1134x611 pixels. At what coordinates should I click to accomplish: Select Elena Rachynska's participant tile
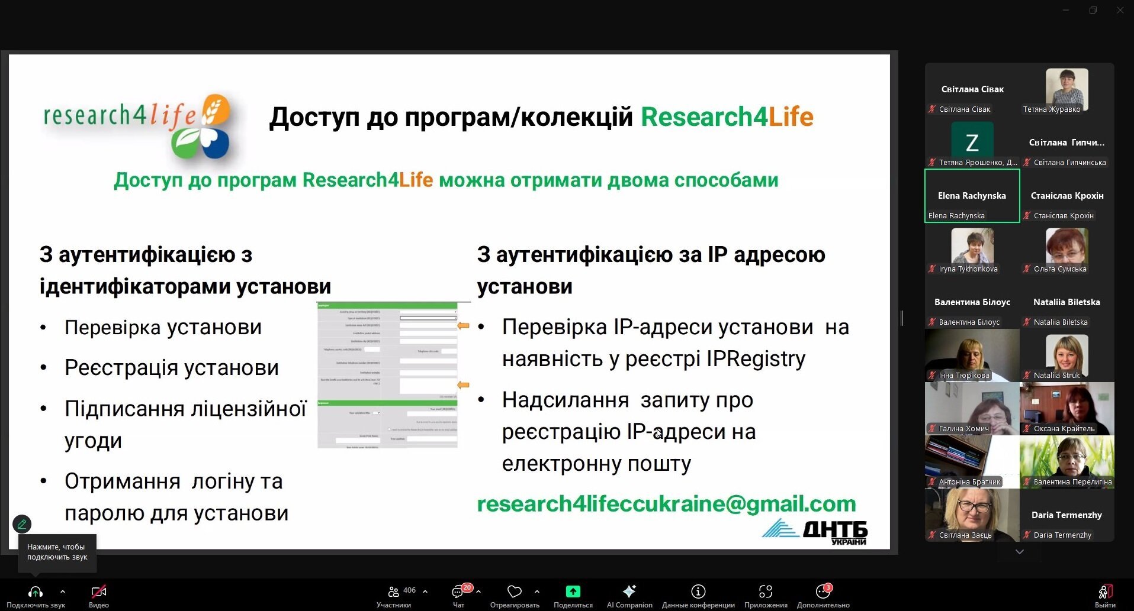[972, 196]
